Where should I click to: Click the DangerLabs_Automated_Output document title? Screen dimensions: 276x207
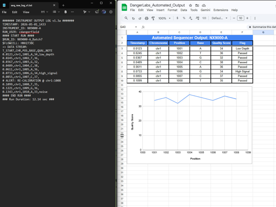[x=157, y=5]
